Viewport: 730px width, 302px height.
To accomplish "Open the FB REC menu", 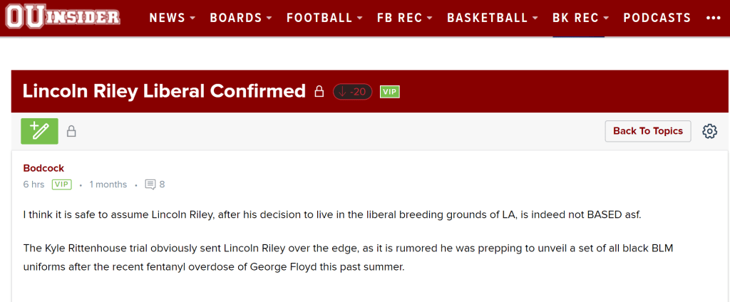I will tap(404, 18).
